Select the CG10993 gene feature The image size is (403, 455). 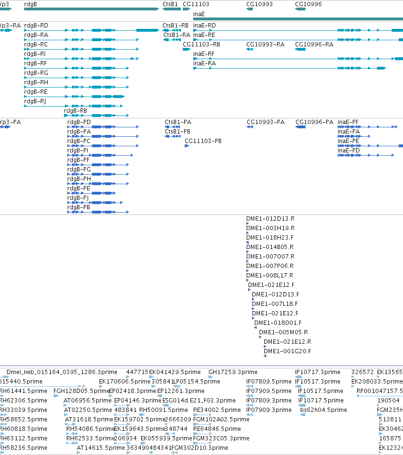(250, 9)
